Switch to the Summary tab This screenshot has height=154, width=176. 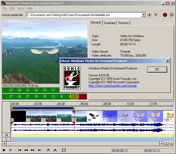(x=110, y=23)
